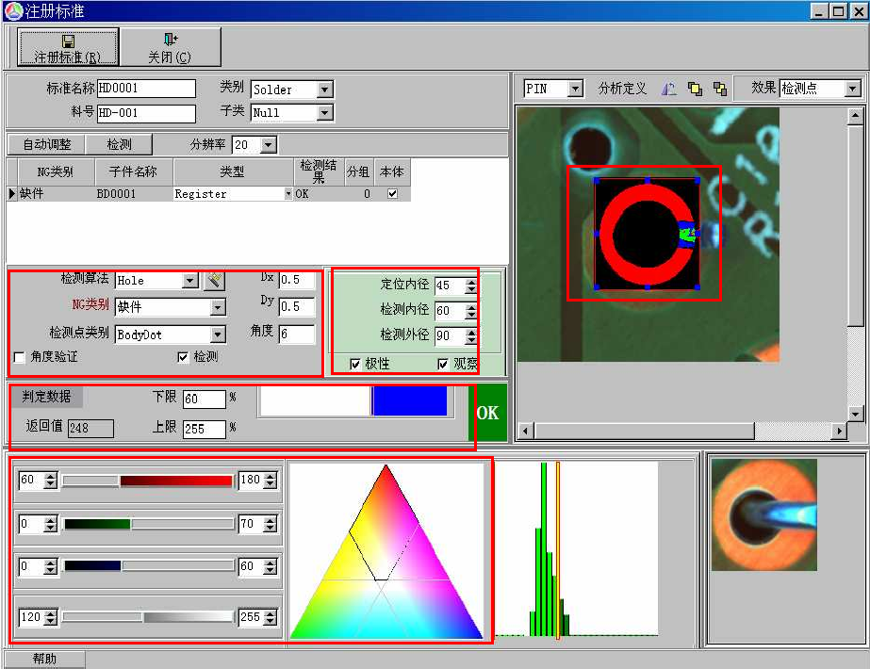Image resolution: width=870 pixels, height=669 pixels.
Task: Click the image view scroll down arrow
Action: 855,414
